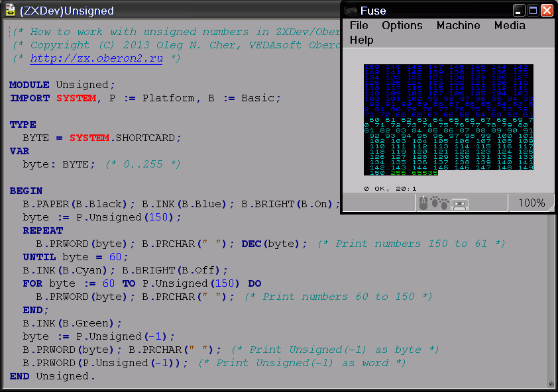Click the MODULE keyword in the editor
The width and height of the screenshot is (558, 392).
29,85
